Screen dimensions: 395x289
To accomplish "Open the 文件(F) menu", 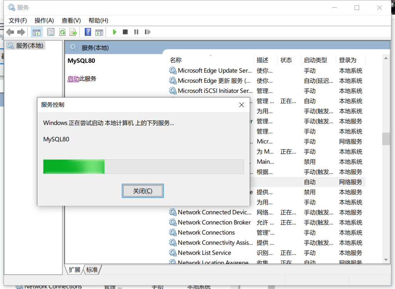I will (18, 21).
